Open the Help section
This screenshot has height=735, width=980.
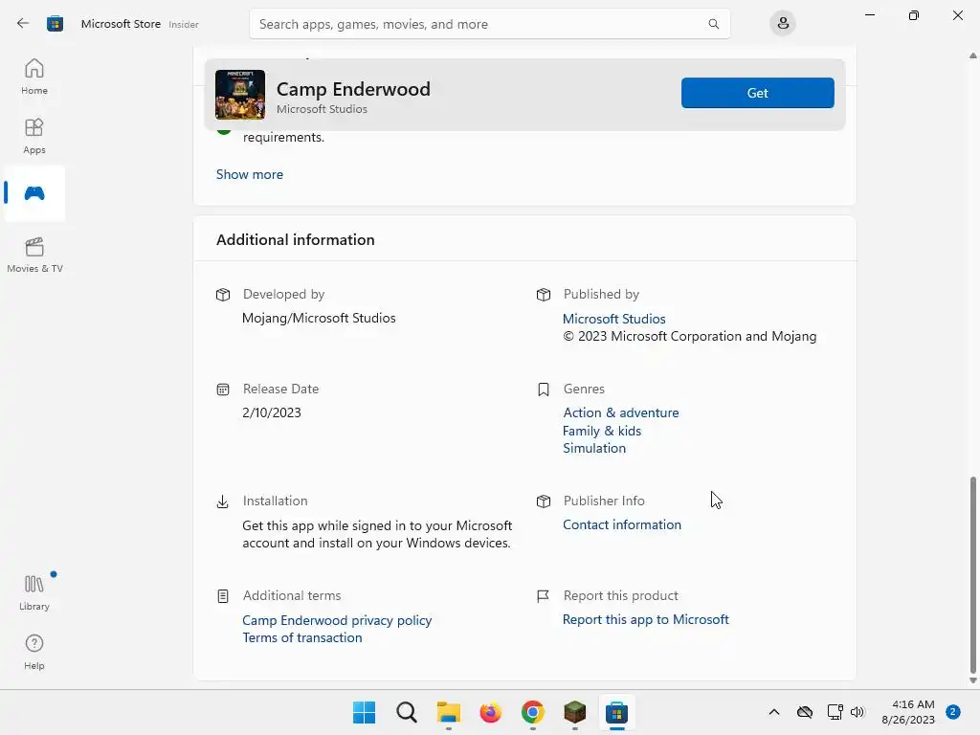pos(34,652)
